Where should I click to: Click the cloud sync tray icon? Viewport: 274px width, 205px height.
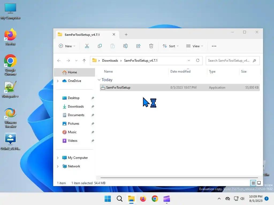tap(227, 199)
